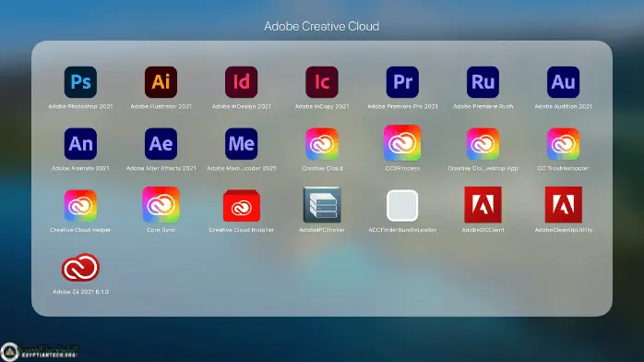Launch the Adobe Illustrator 2021 icon
Viewport: 644px width, 362px height.
[x=161, y=82]
